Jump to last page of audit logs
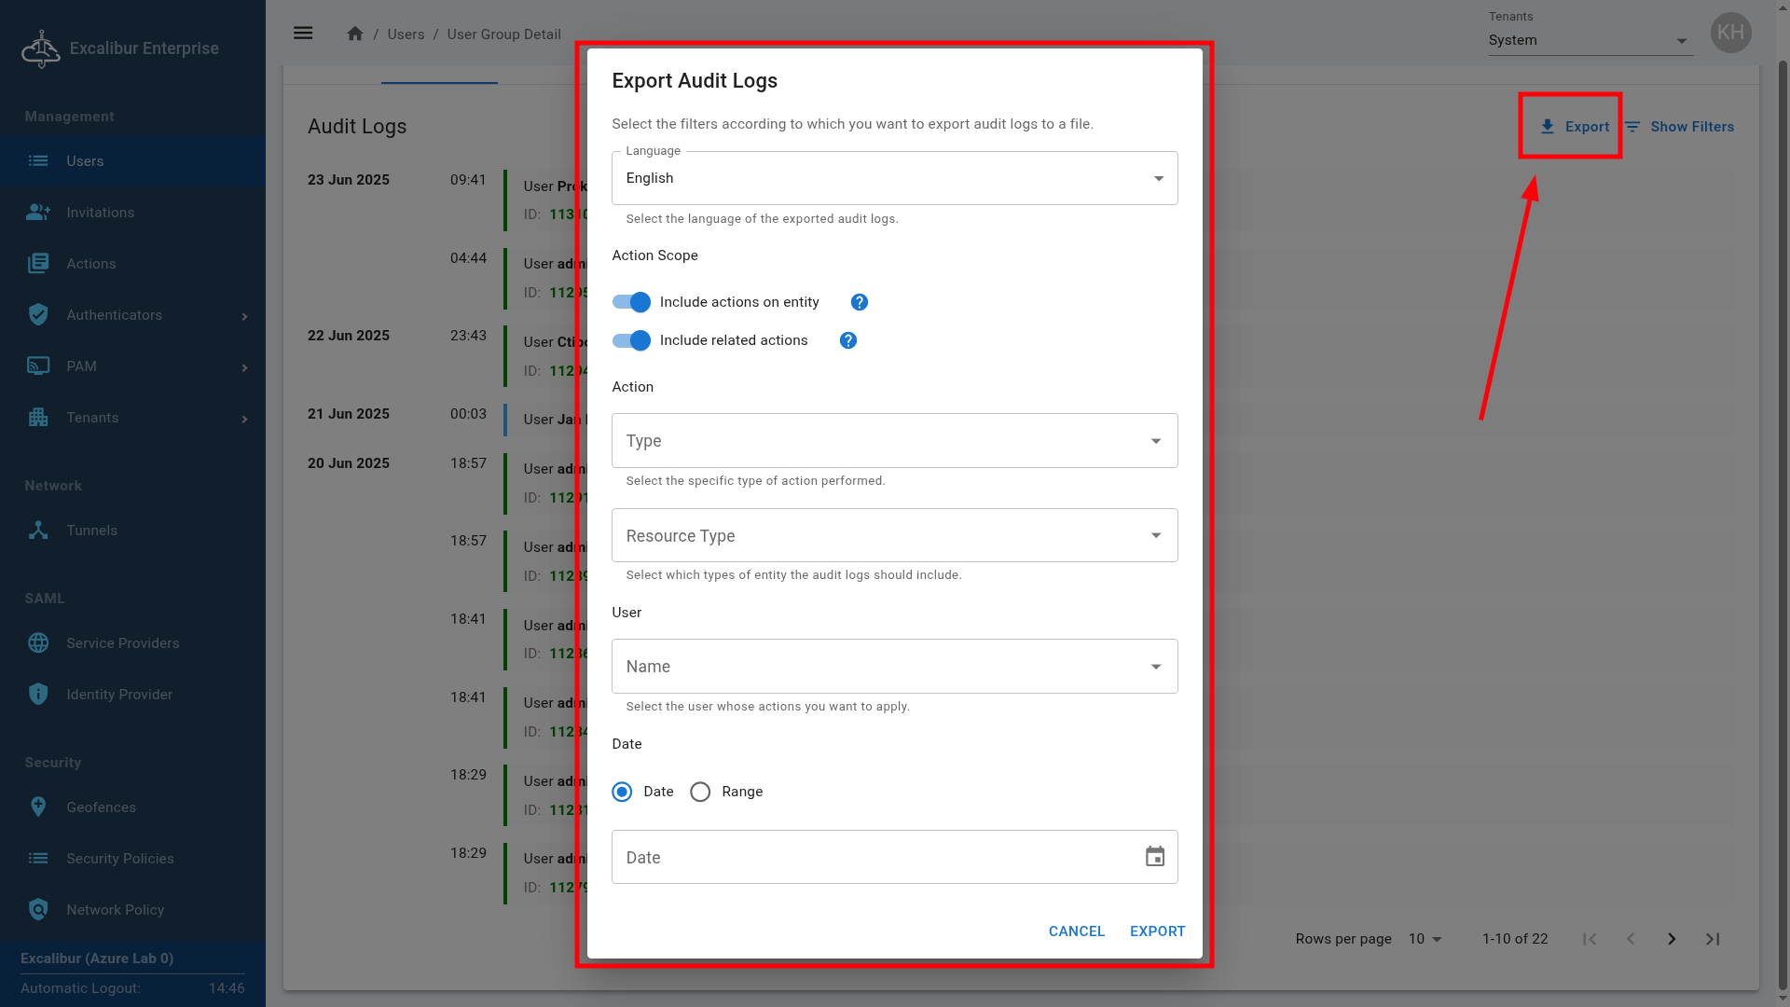The image size is (1790, 1007). coord(1712,939)
